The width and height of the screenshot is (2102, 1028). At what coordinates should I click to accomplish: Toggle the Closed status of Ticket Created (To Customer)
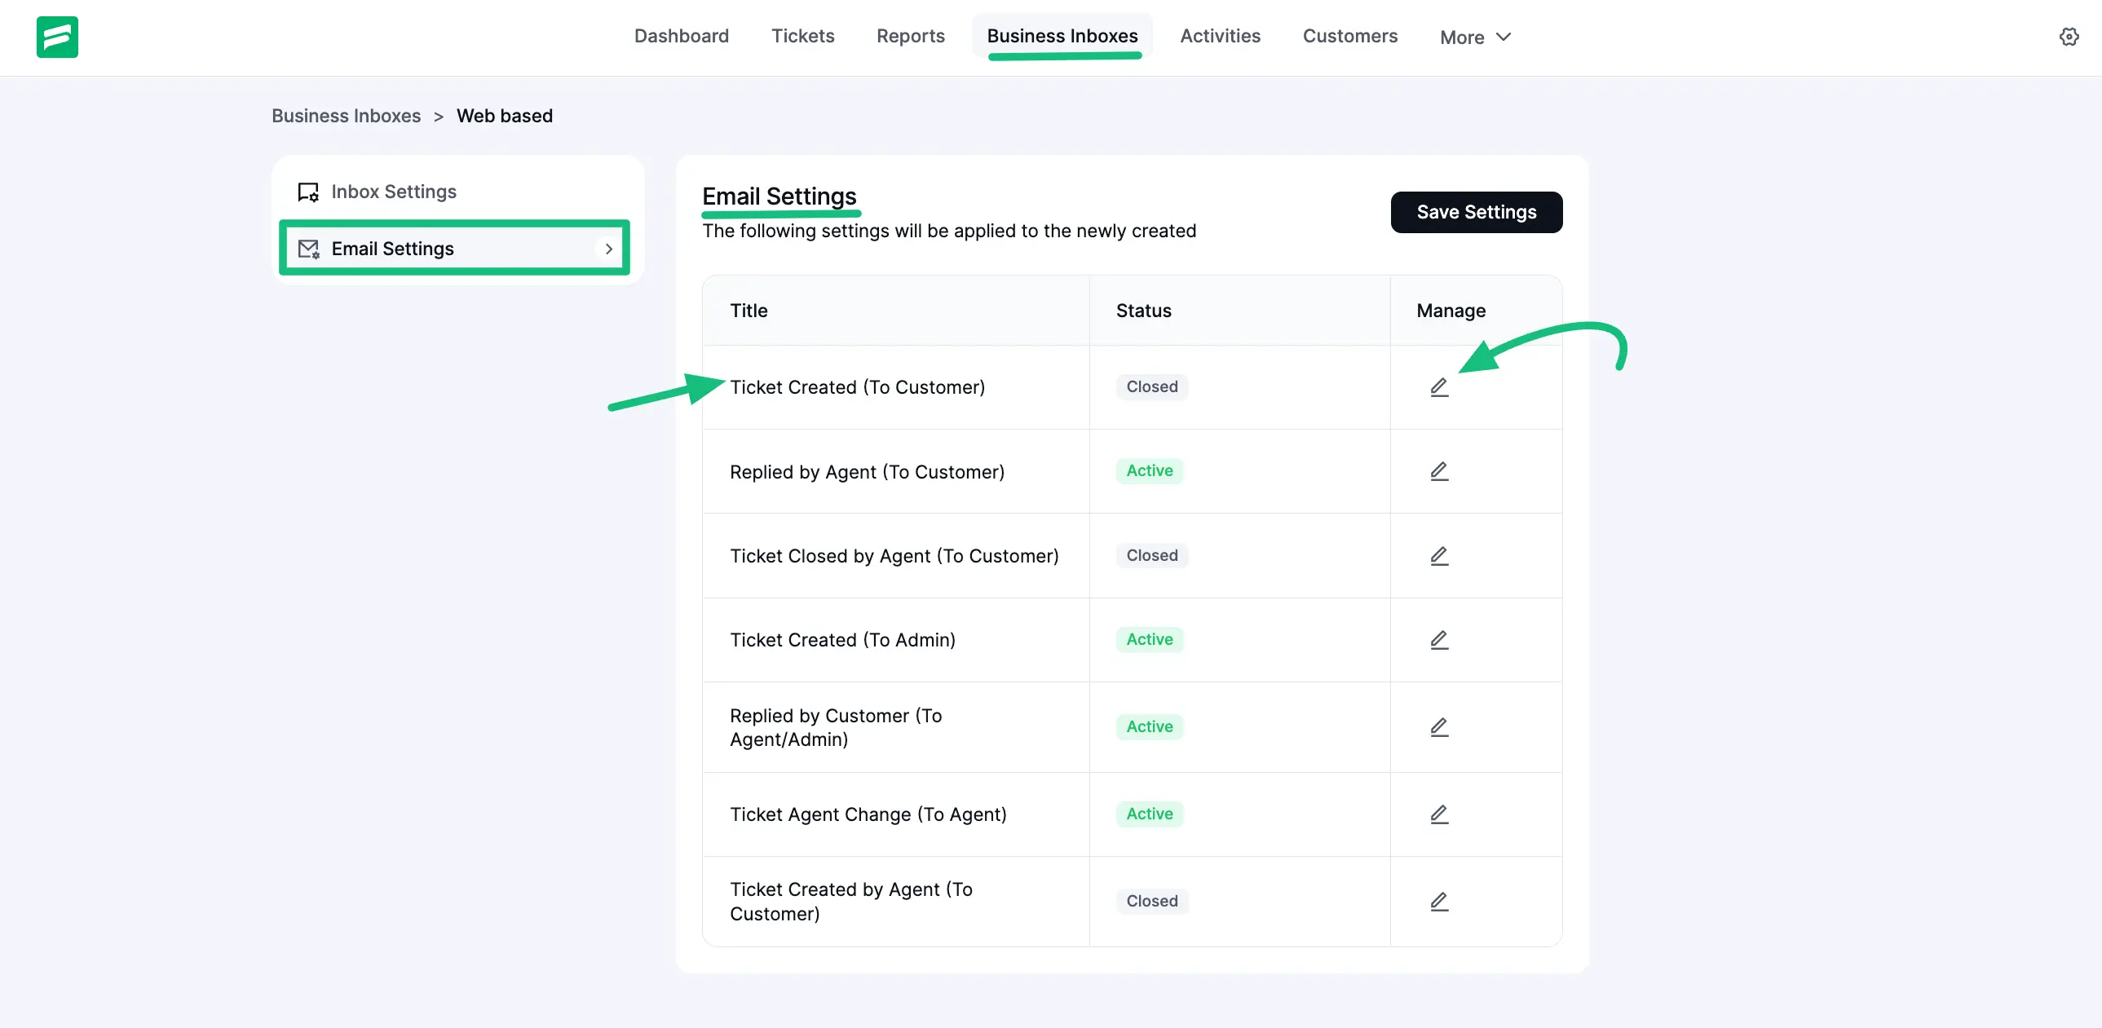coord(1151,386)
